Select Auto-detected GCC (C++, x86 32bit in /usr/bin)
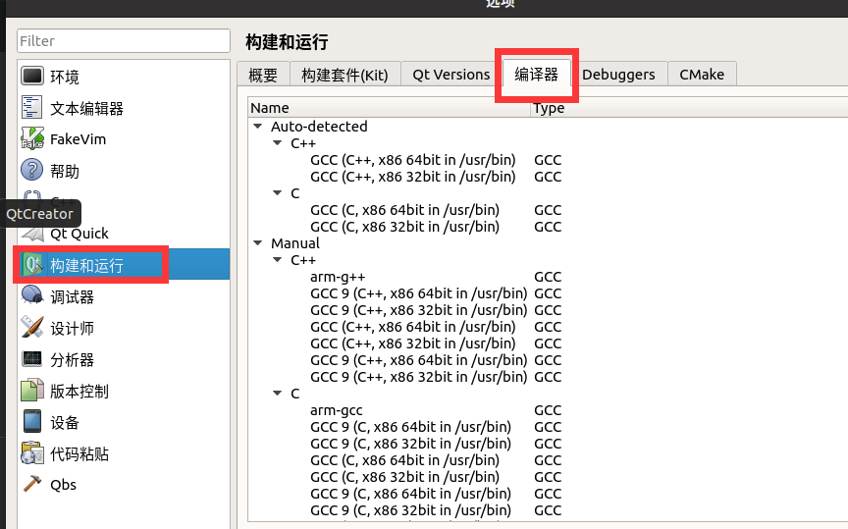The height and width of the screenshot is (529, 848). tap(412, 177)
